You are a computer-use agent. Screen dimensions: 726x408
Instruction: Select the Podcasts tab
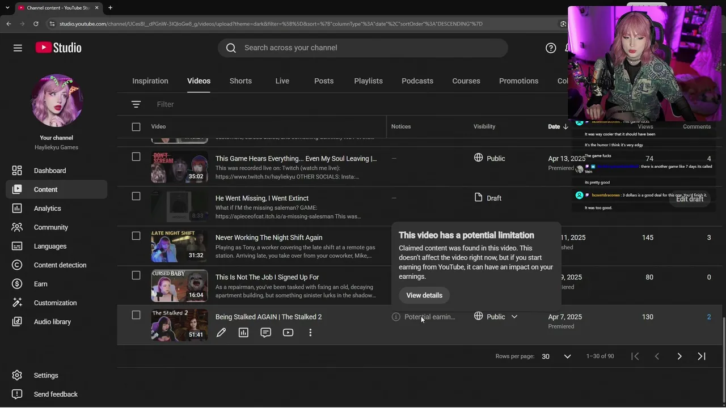[x=417, y=81]
